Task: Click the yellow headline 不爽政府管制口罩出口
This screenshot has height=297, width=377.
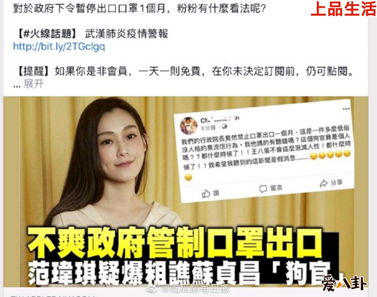Action: pyautogui.click(x=175, y=243)
